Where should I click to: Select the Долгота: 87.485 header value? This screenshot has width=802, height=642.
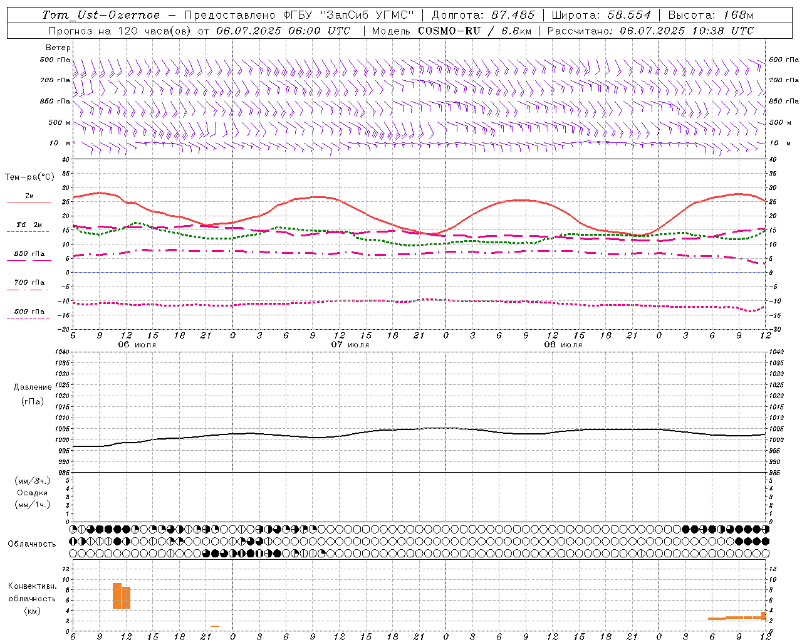click(484, 15)
